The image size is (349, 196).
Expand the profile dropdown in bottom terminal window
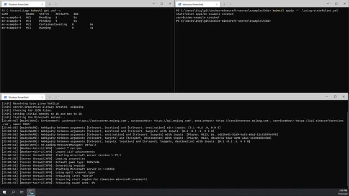point(56,97)
